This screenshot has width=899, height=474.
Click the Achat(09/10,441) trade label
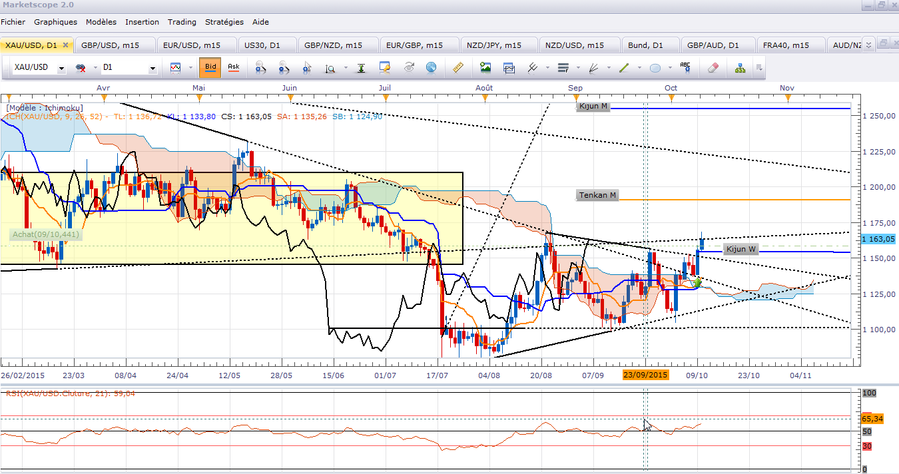pyautogui.click(x=45, y=234)
